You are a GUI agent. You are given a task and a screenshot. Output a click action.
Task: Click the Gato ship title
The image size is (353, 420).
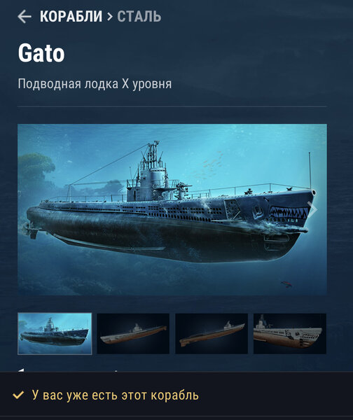point(41,53)
